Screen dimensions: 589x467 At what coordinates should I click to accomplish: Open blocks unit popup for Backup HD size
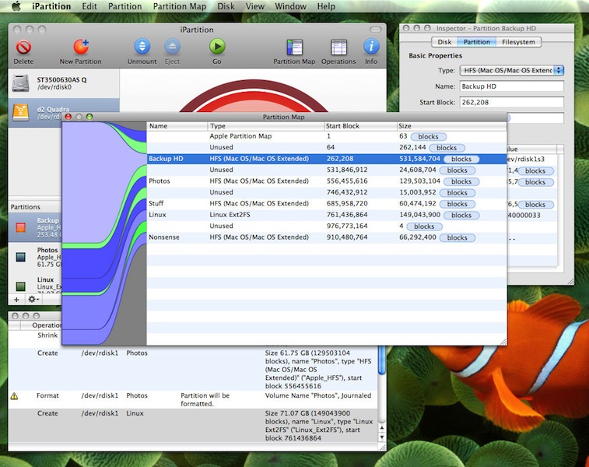(x=461, y=159)
